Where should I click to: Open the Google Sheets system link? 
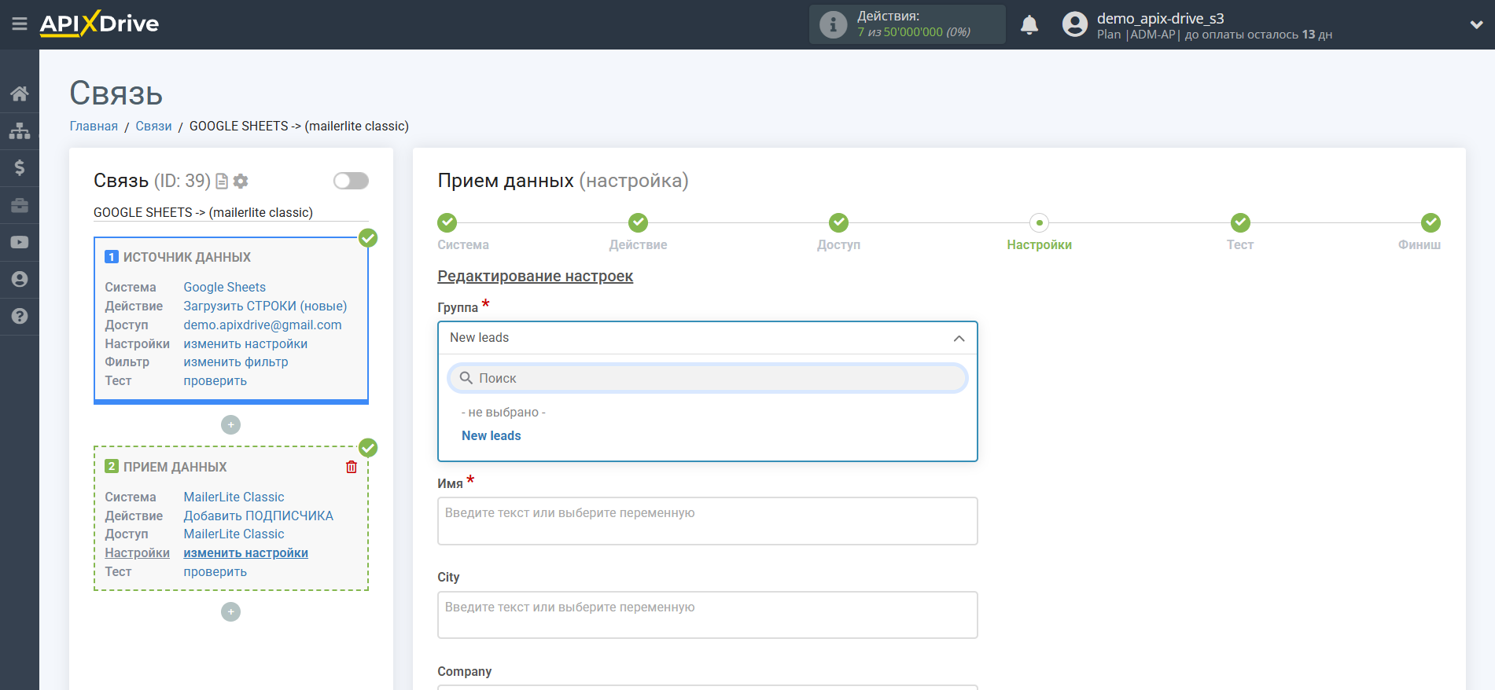pos(225,288)
